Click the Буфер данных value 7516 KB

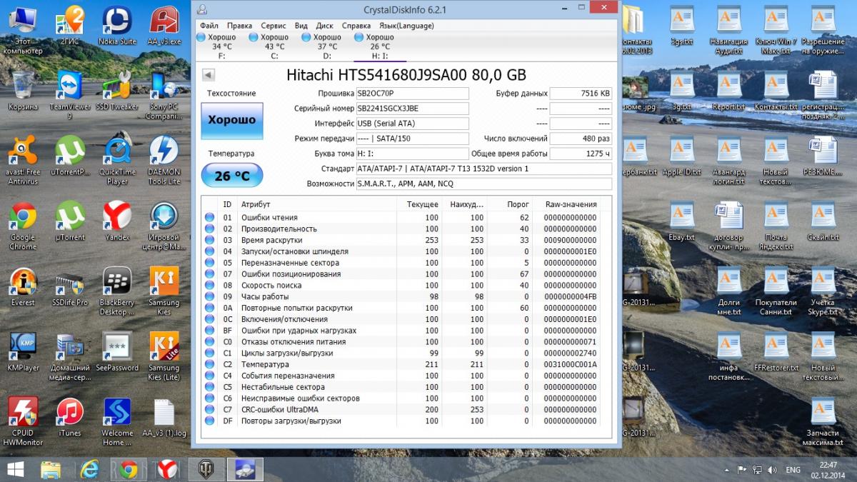[x=581, y=94]
